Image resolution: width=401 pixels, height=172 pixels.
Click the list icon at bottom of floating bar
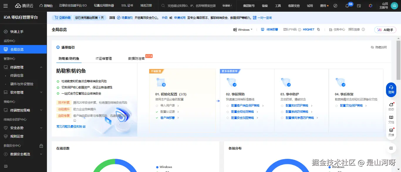[x=391, y=148]
